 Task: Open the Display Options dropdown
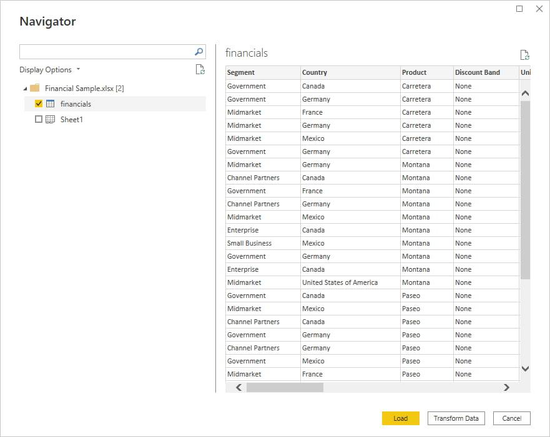pyautogui.click(x=50, y=70)
